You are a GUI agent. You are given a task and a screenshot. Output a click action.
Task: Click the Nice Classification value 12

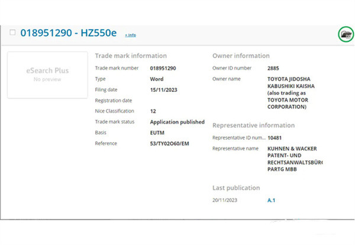153,111
